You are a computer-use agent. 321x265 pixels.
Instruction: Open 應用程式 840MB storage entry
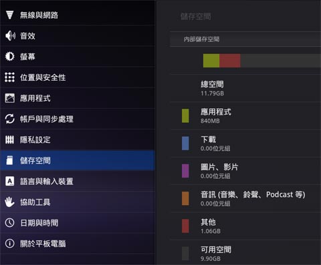245,116
